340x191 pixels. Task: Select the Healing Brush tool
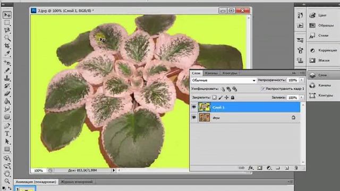(x=7, y=63)
